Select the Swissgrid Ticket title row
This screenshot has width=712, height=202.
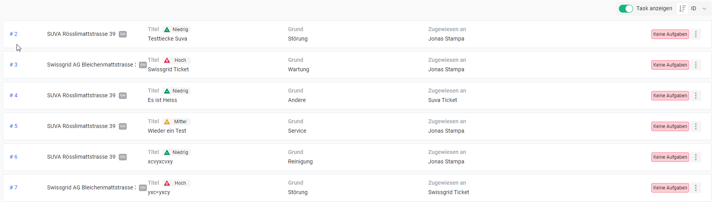(169, 70)
